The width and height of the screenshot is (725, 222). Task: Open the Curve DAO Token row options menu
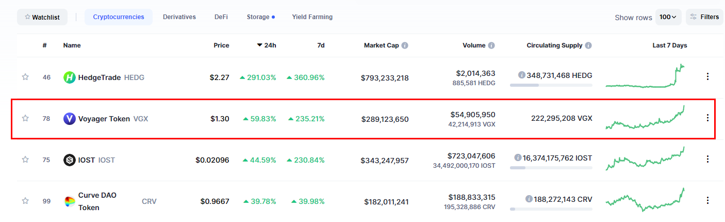point(707,200)
